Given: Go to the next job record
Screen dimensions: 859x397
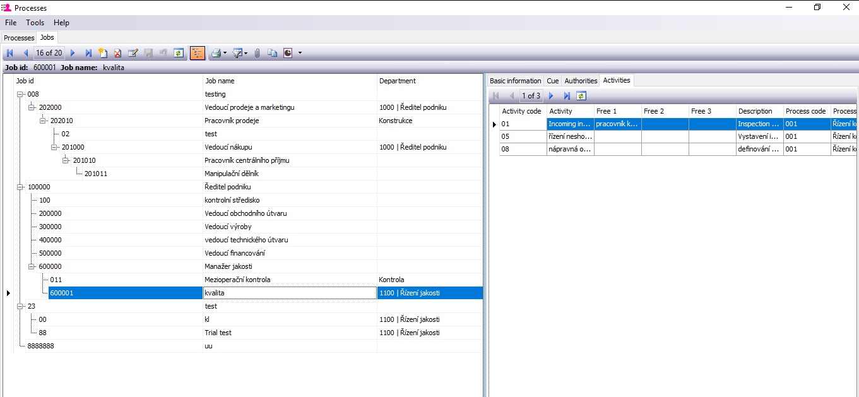Looking at the screenshot, I should pos(73,53).
